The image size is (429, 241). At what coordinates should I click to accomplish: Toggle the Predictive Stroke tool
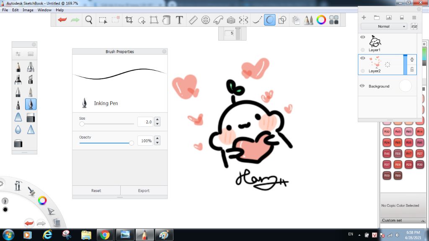(x=269, y=20)
